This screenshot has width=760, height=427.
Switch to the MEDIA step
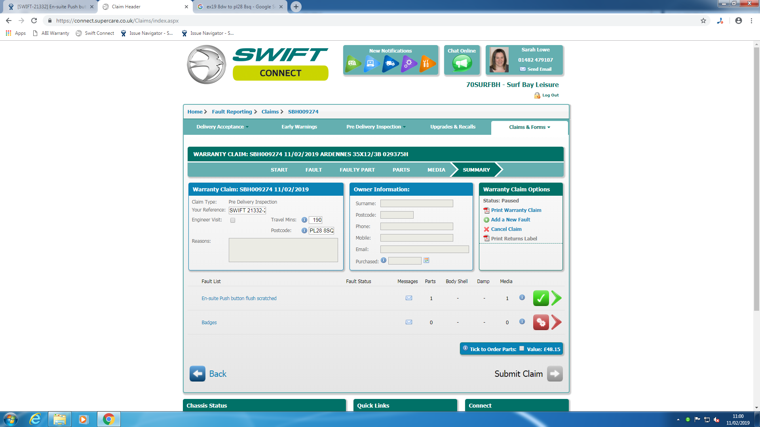click(436, 170)
